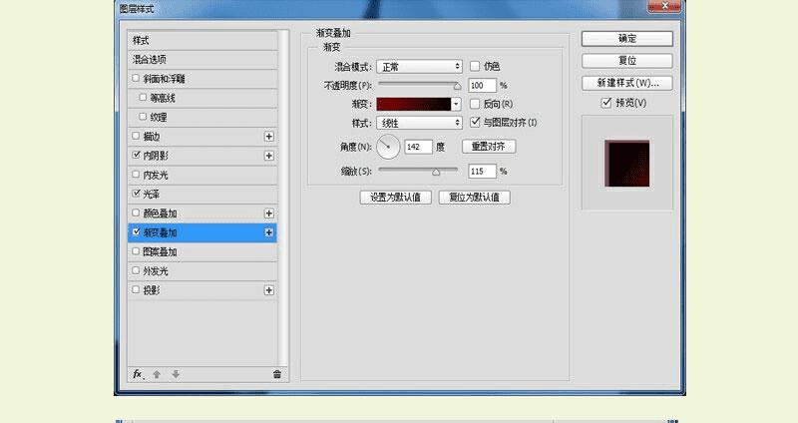
Task: Click the opacity value field 100
Action: click(482, 86)
